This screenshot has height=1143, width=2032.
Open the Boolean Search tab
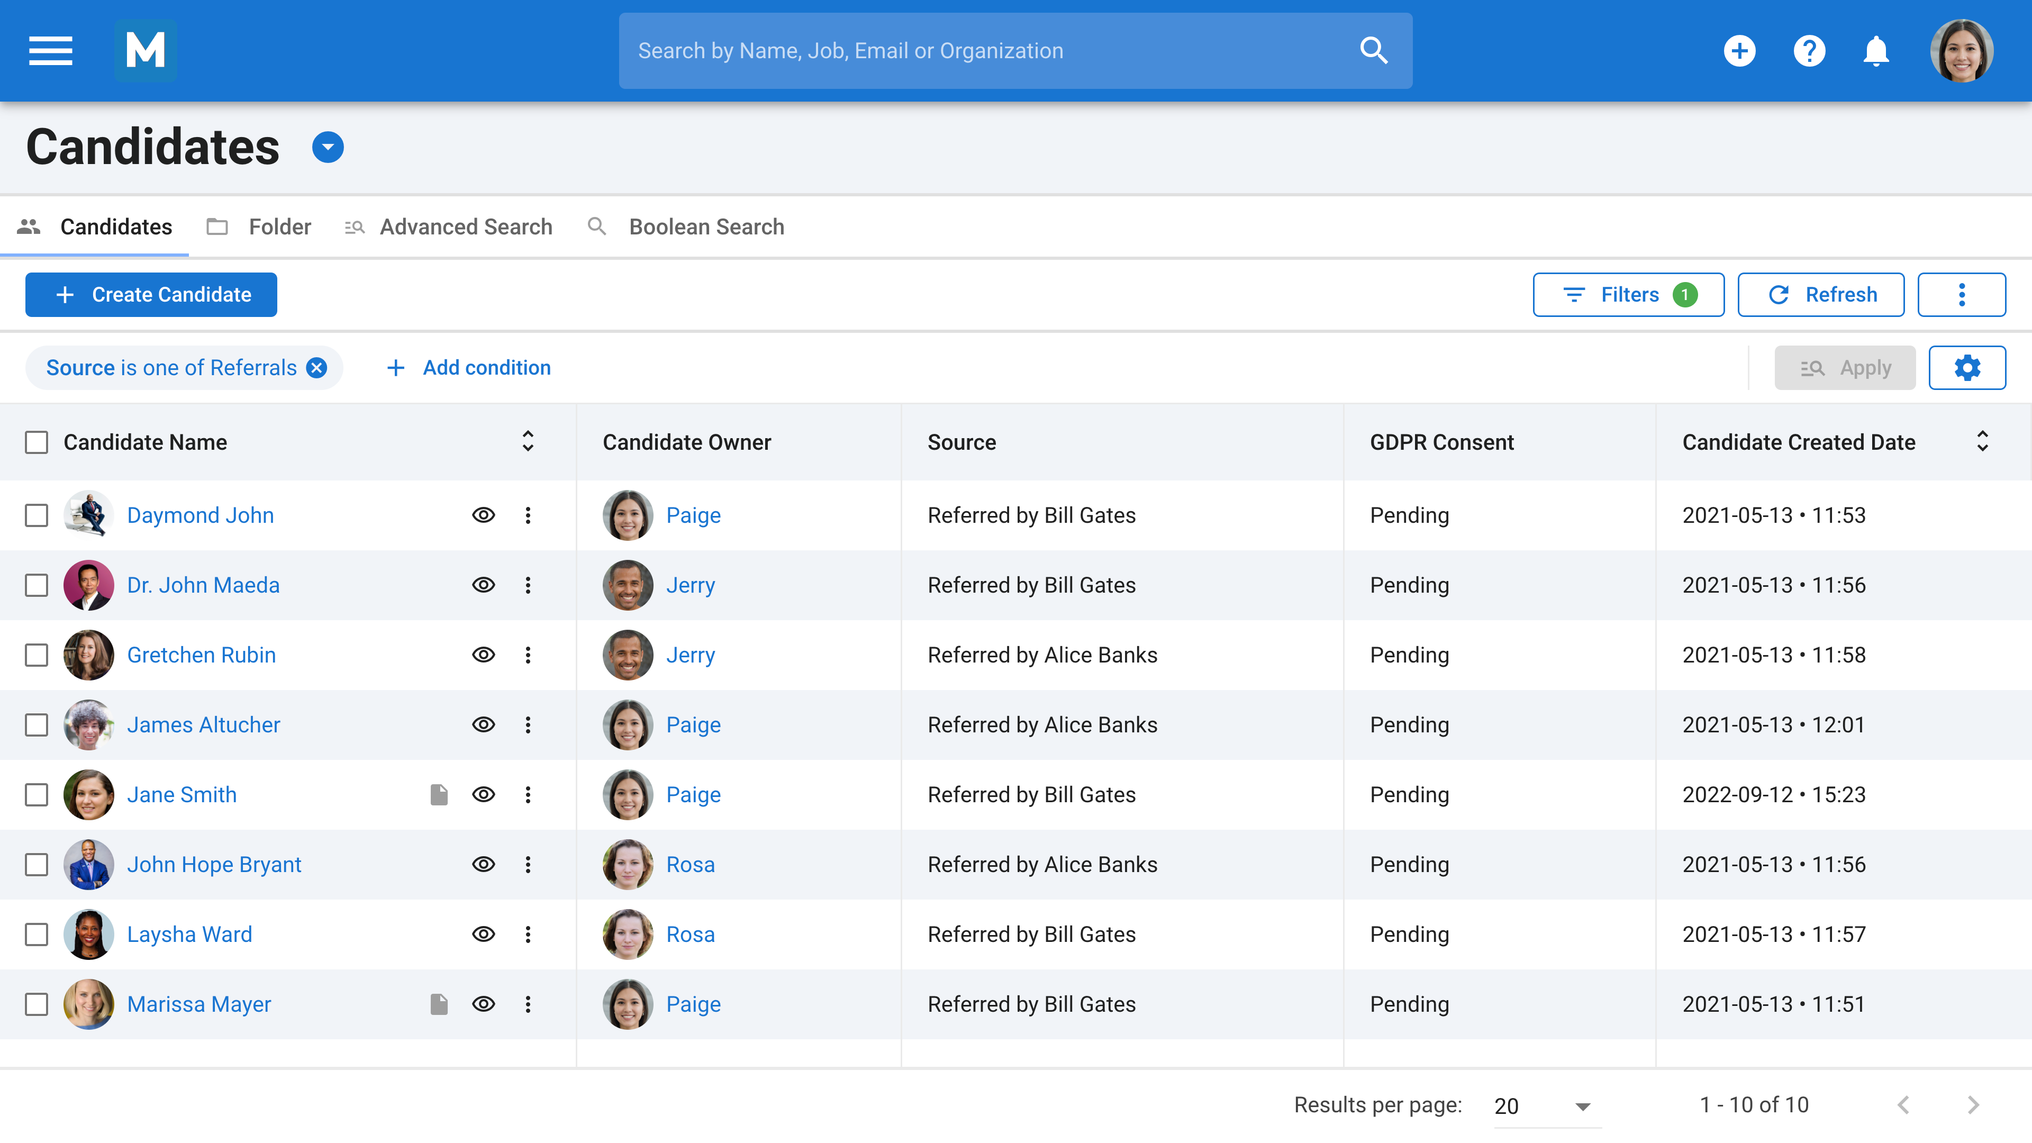[x=706, y=226]
